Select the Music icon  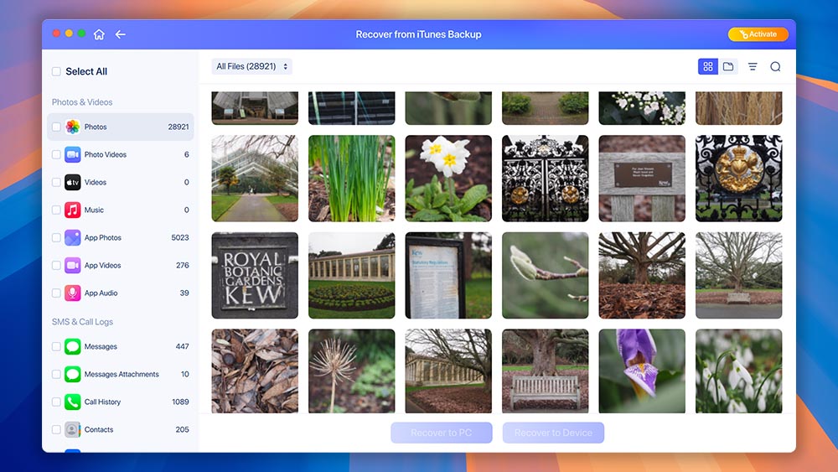(x=73, y=210)
